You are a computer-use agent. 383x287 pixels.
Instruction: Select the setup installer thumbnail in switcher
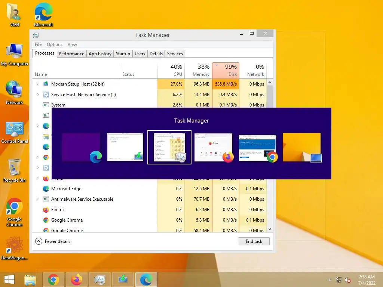[125, 147]
